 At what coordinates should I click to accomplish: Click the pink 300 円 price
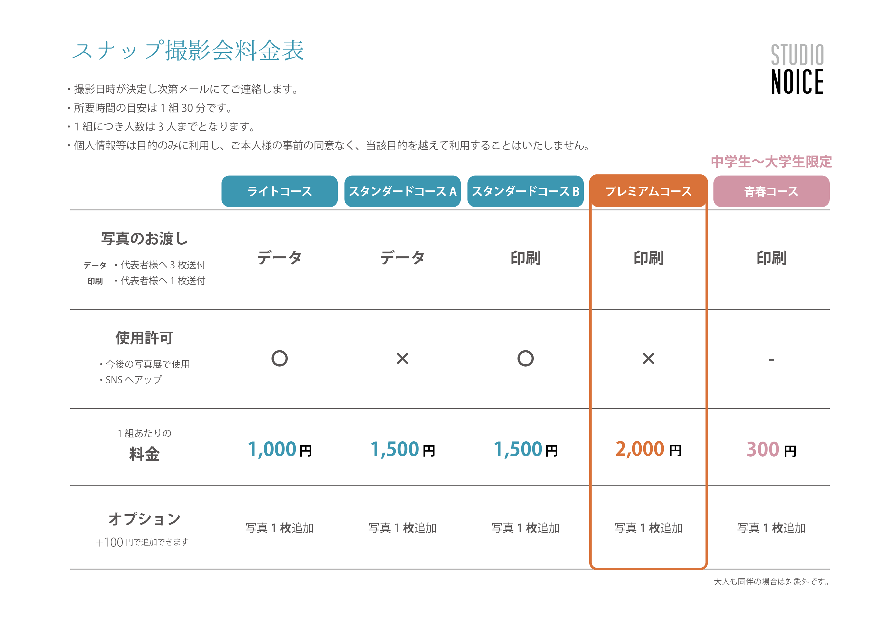pyautogui.click(x=771, y=449)
